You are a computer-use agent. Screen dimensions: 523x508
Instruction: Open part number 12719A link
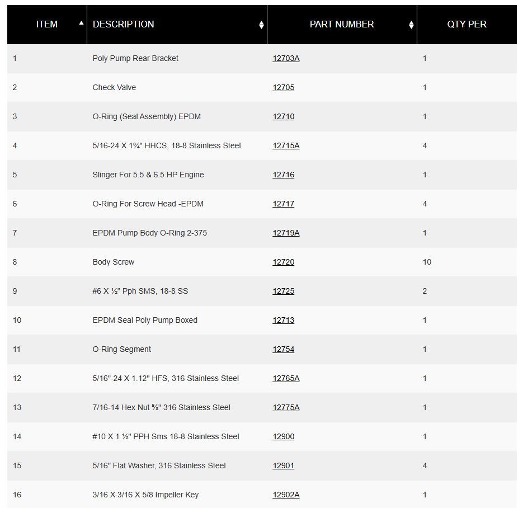286,233
